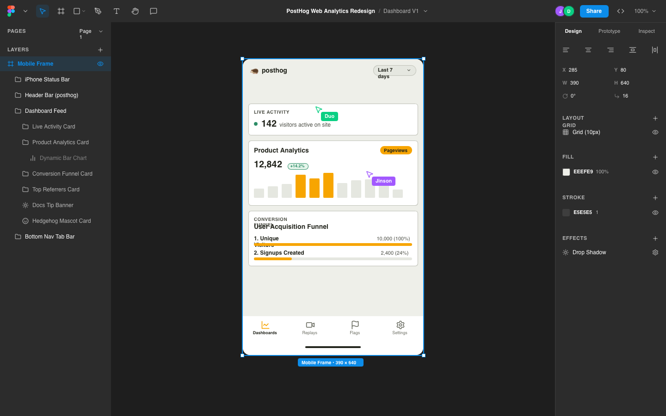This screenshot has height=416, width=666.
Task: Select the iPhone Status Bar layer
Action: [55, 80]
